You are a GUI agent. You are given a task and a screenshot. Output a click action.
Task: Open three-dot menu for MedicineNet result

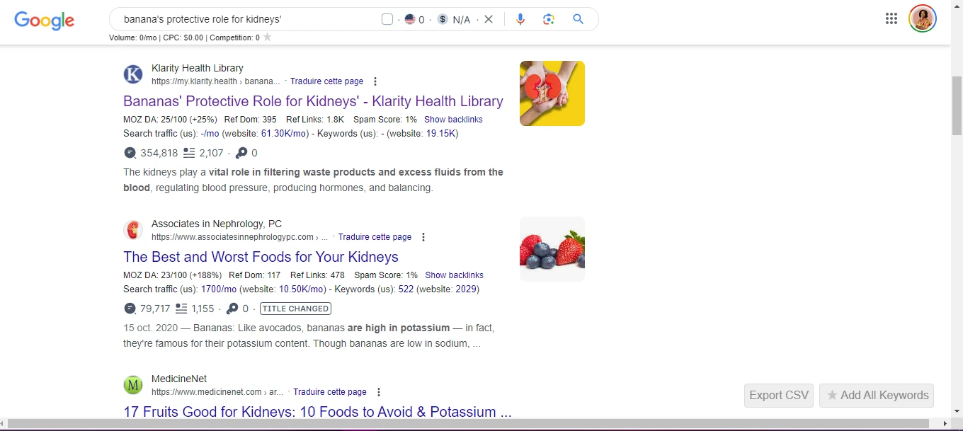[379, 392]
